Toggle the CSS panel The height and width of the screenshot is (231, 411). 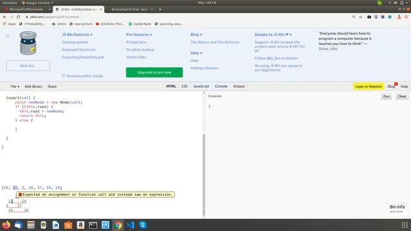[184, 86]
